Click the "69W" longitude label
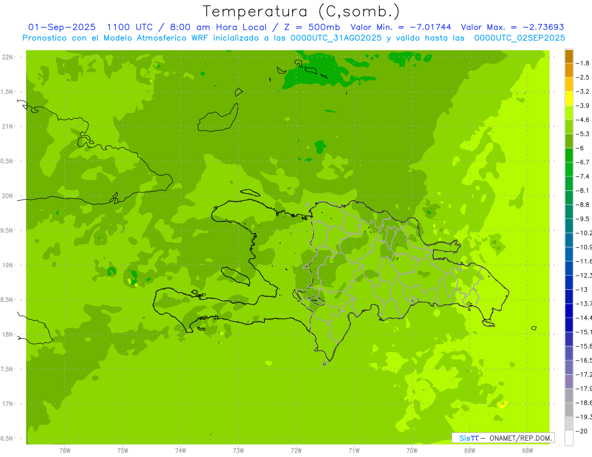592x457 pixels. (x=470, y=451)
